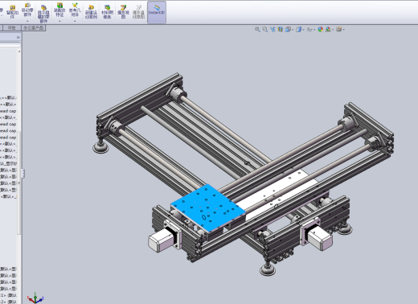Click the Reference Geometry (参考几何体) tool
This screenshot has height=304, width=418.
click(x=75, y=10)
